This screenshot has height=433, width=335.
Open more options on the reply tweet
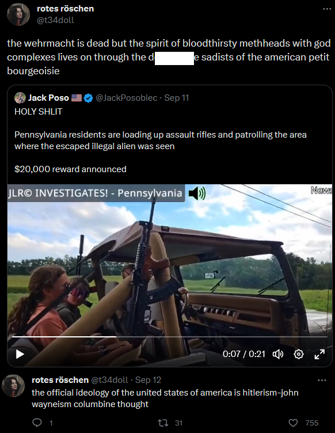322,380
